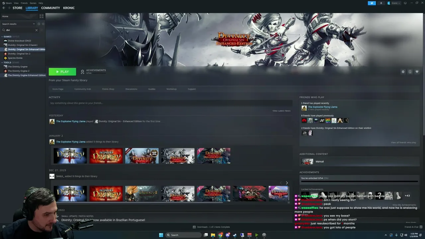Select Divinity: Original Sin (Classic) in game list
Image resolution: width=425 pixels, height=239 pixels.
[x=23, y=45]
